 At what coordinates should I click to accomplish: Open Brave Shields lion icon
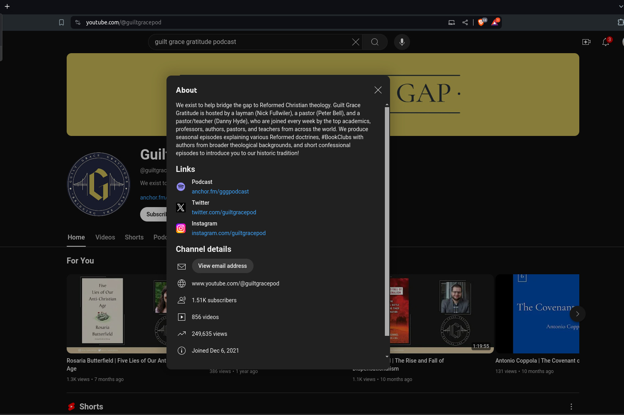481,22
